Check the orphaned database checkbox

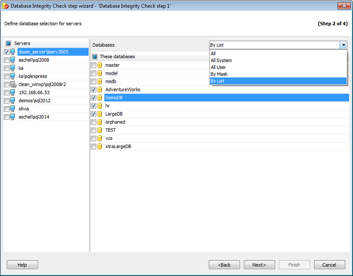point(93,122)
